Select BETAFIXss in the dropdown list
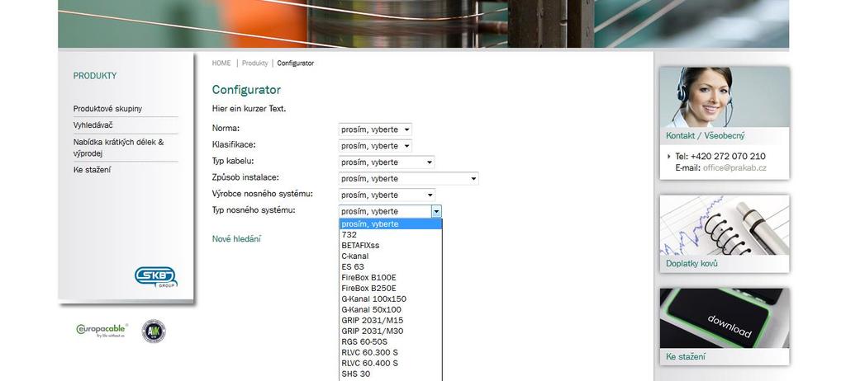This screenshot has width=846, height=381. pos(390,245)
